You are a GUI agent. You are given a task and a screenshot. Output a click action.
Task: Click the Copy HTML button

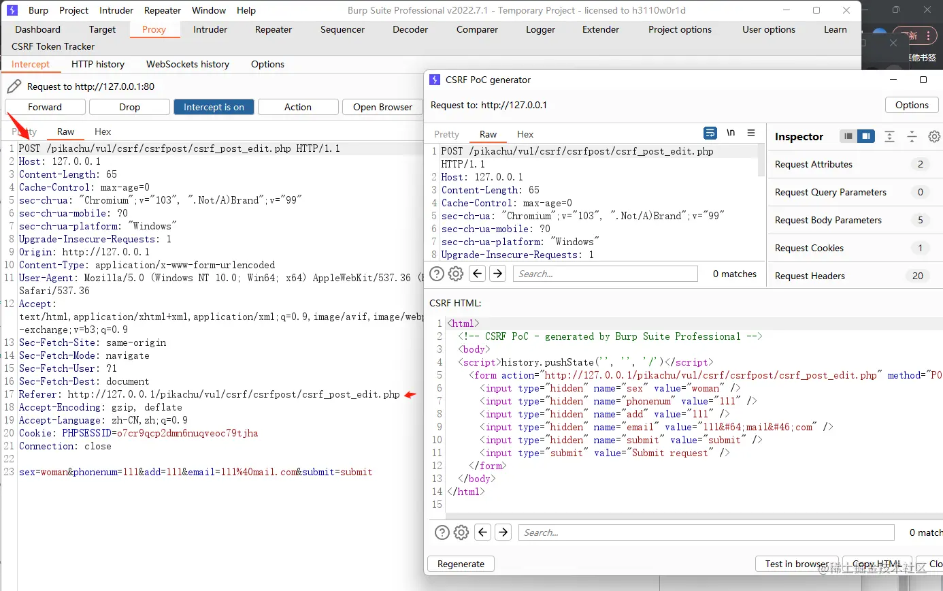[877, 564]
